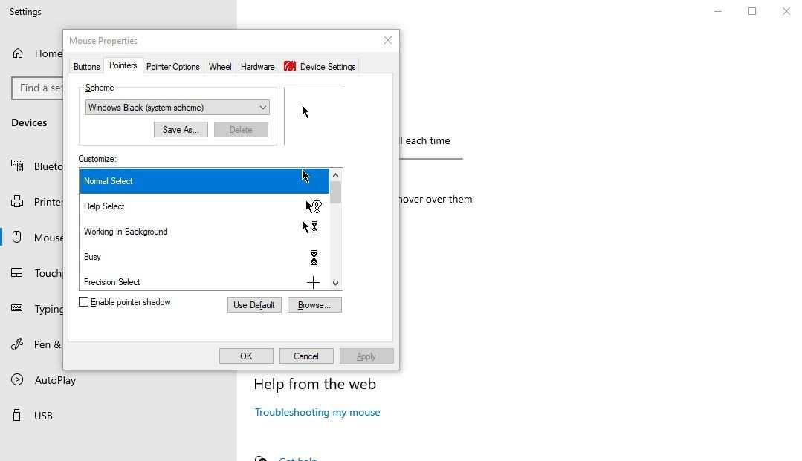Screen dimensions: 802x461
Task: Enable pointer shadow checkbox
Action: coord(83,302)
